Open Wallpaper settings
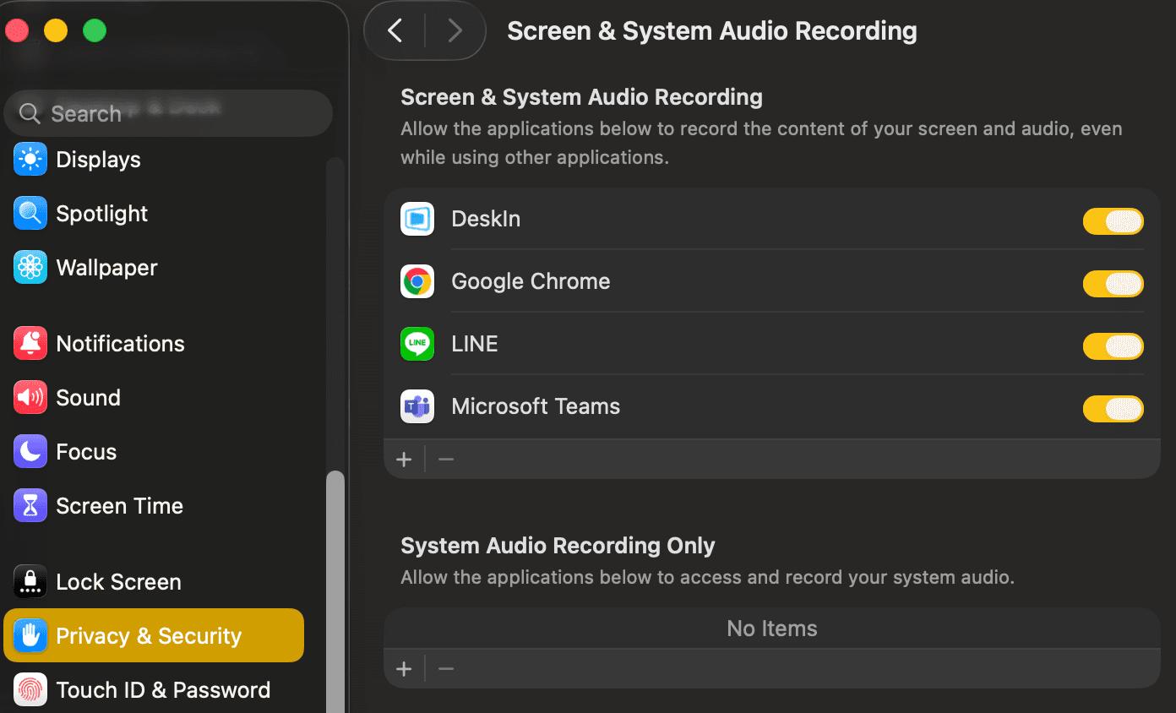The height and width of the screenshot is (713, 1176). click(x=30, y=267)
